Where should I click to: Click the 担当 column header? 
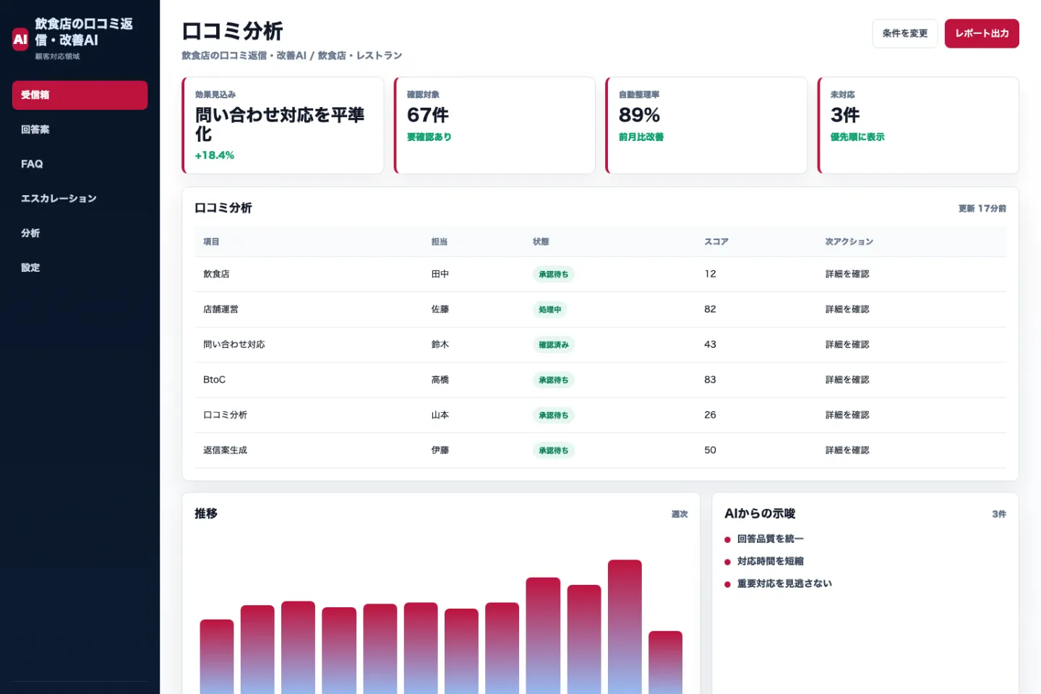pos(440,241)
